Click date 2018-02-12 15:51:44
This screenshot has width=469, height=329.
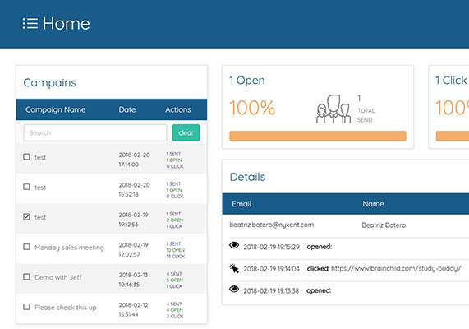133,309
